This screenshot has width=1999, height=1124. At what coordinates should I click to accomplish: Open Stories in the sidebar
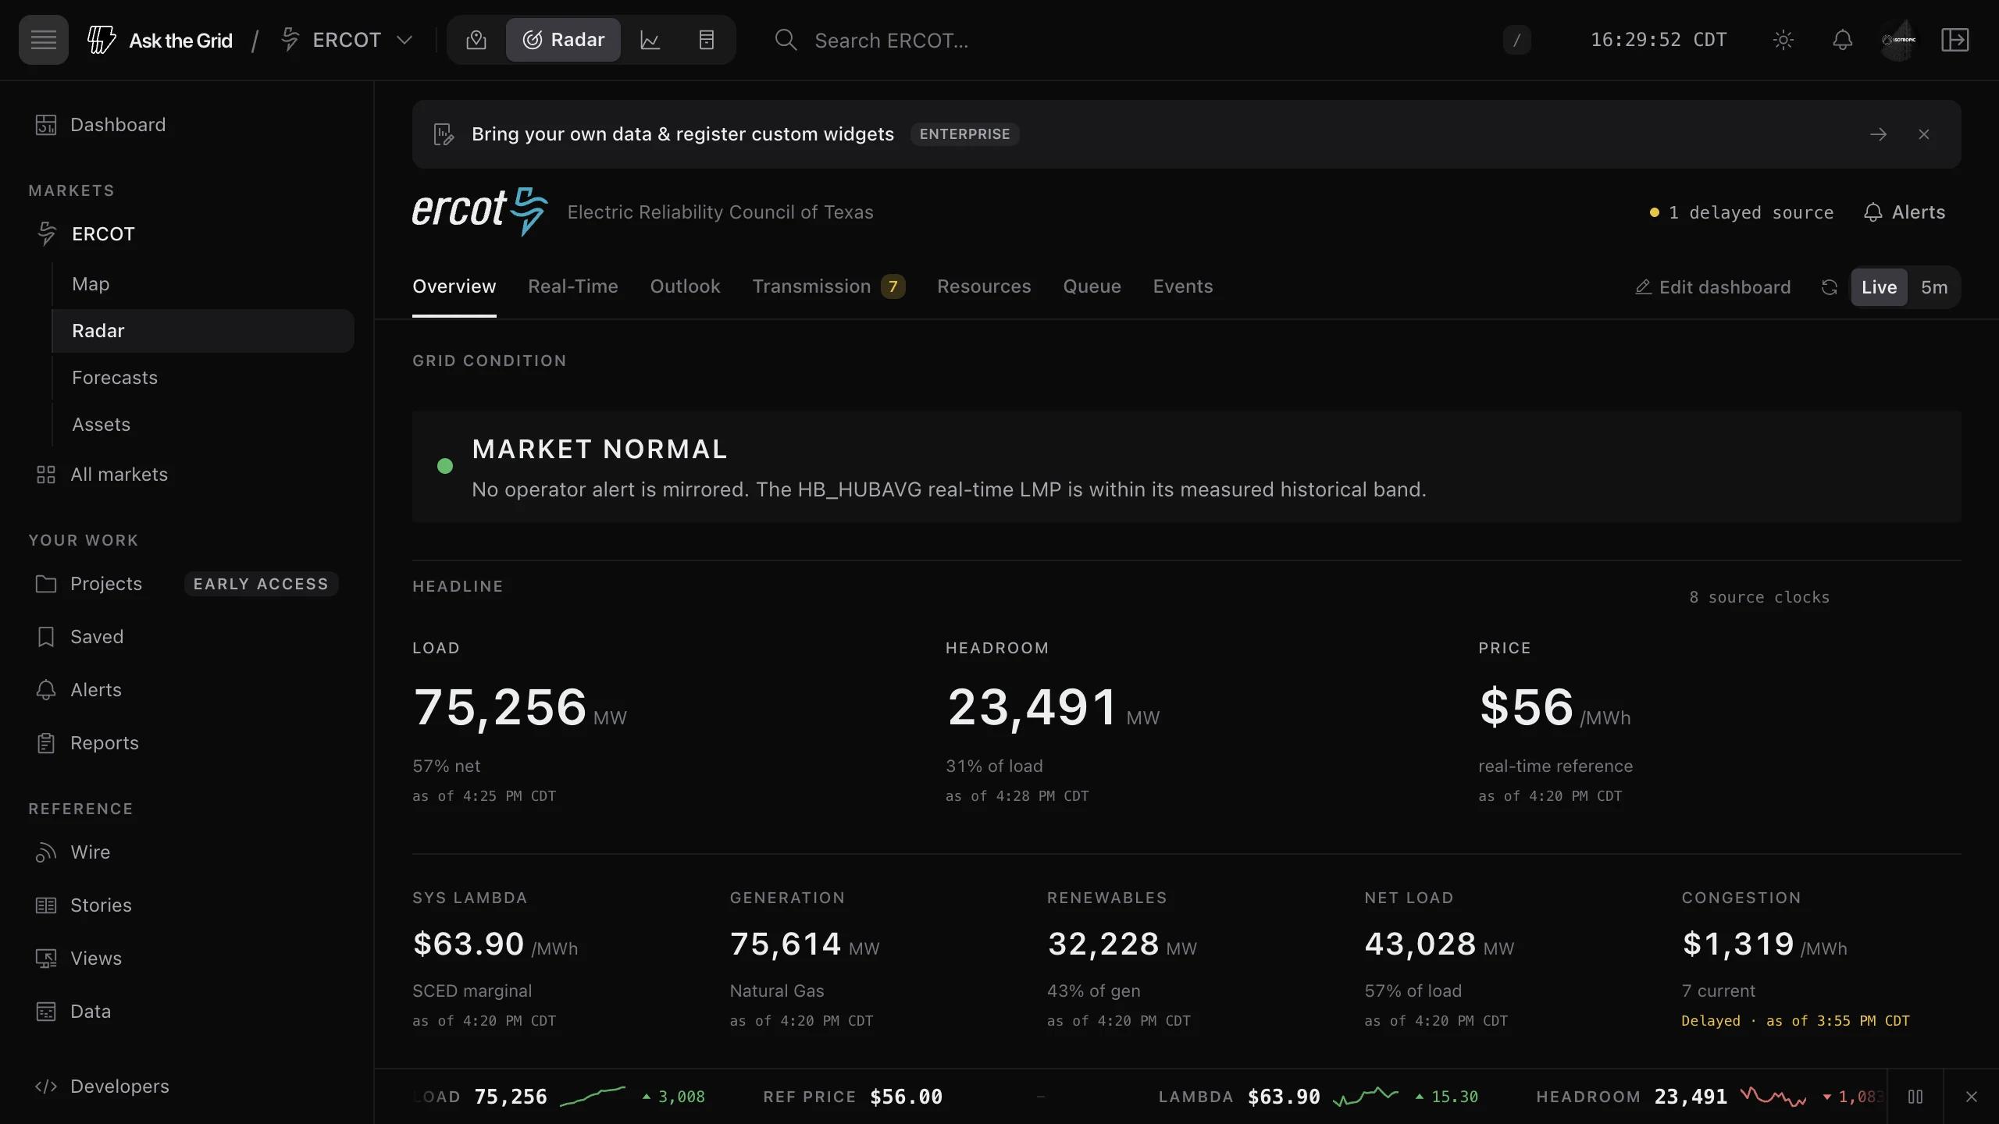pos(187,905)
